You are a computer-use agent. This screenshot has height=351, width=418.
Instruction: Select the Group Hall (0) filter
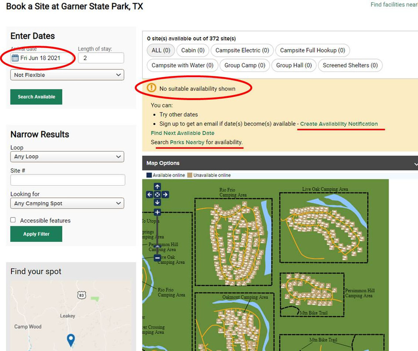point(294,65)
